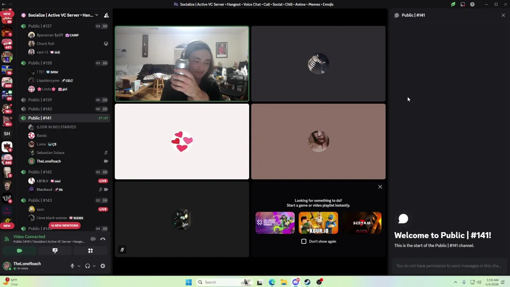Click the invite people icon beside server name
The image size is (510, 287).
pyautogui.click(x=106, y=15)
